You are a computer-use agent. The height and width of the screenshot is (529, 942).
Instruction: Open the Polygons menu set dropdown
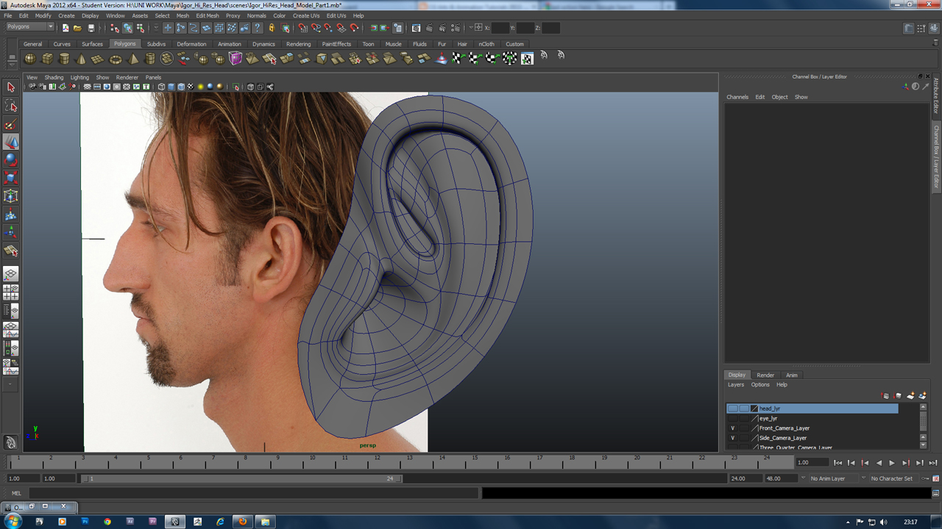coord(30,27)
